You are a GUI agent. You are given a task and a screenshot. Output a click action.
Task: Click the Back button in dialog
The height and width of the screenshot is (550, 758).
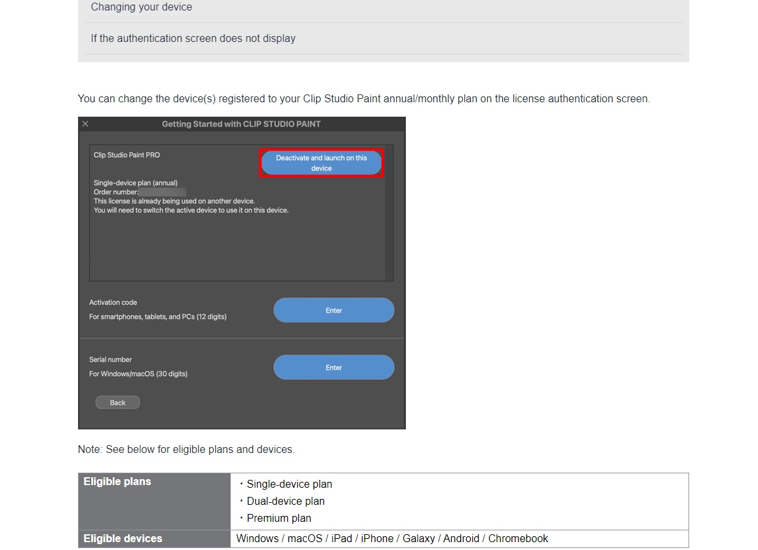click(117, 403)
